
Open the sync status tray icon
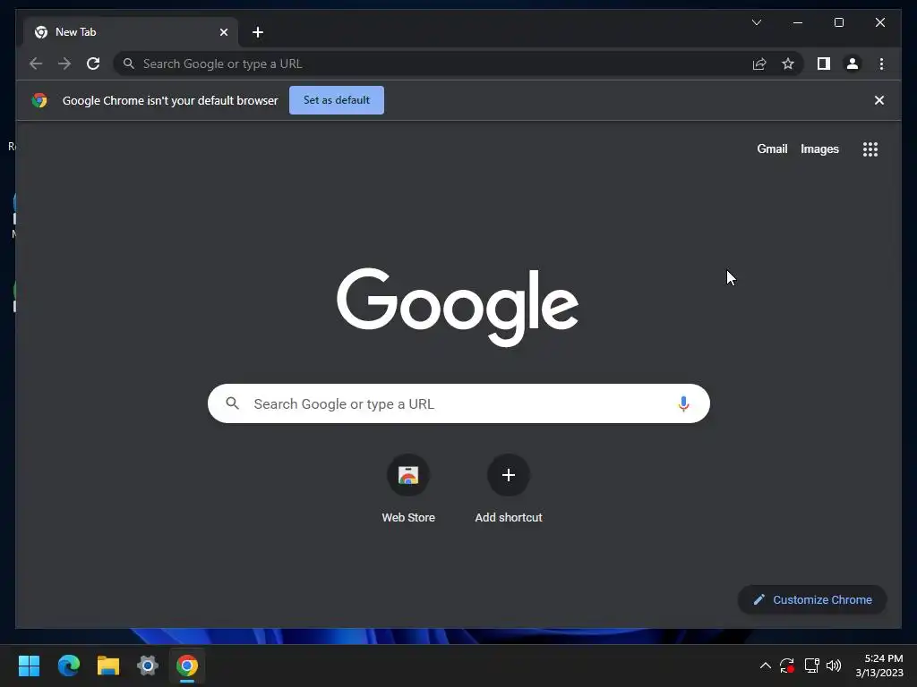(x=787, y=666)
